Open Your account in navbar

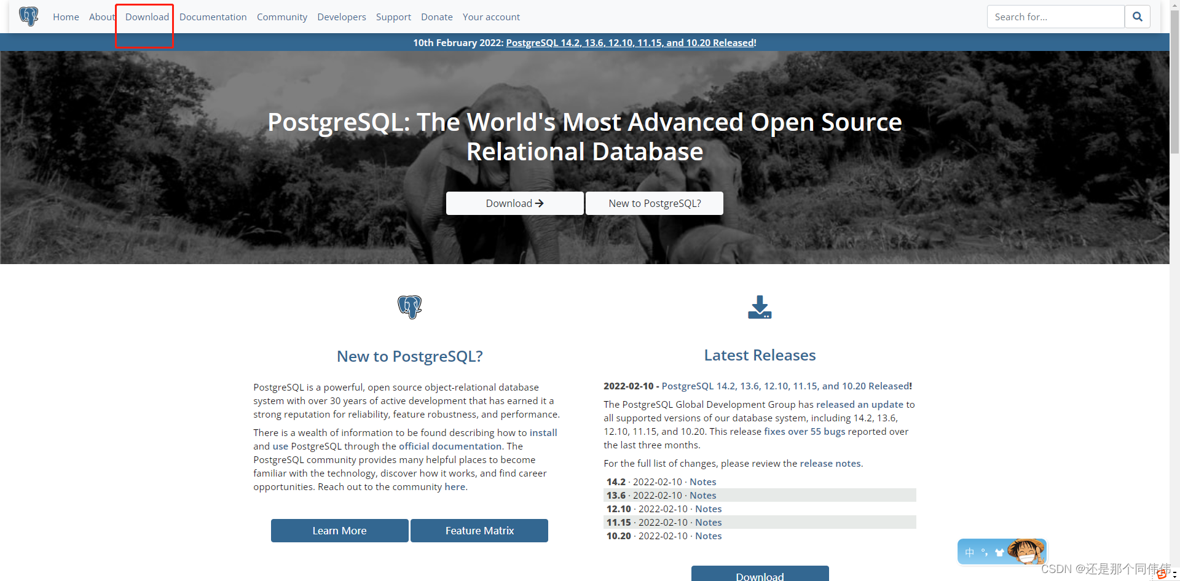pyautogui.click(x=491, y=17)
